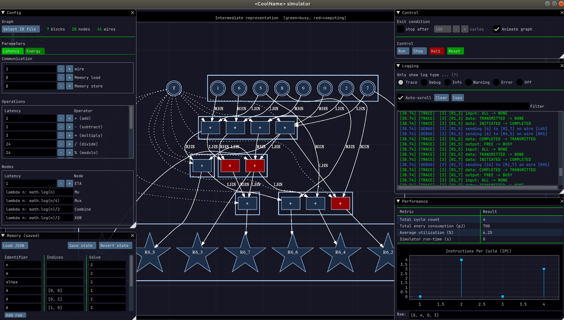Click Select IR file button
Viewport: 564px width, 320px height.
21,29
